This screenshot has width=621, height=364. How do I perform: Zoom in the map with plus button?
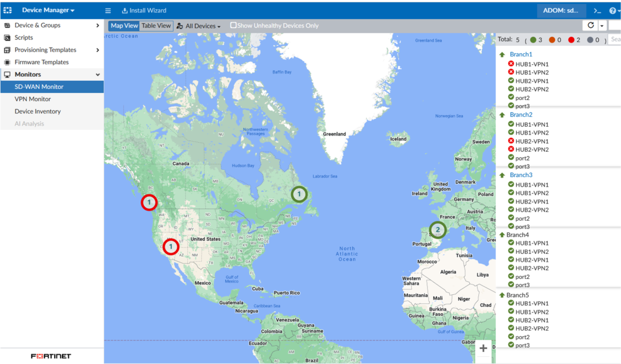point(483,349)
